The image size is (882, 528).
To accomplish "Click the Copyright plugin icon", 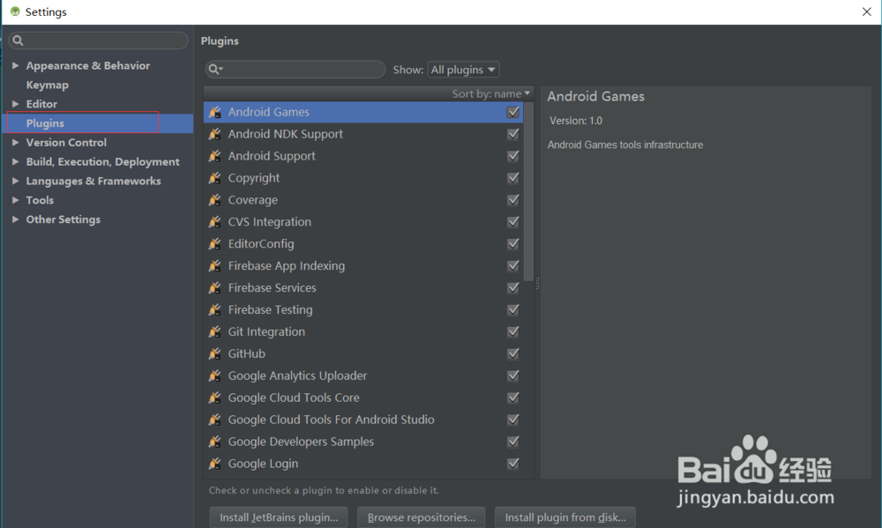I will tap(215, 178).
